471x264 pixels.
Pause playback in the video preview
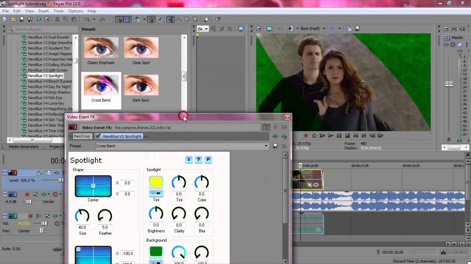pos(339,136)
